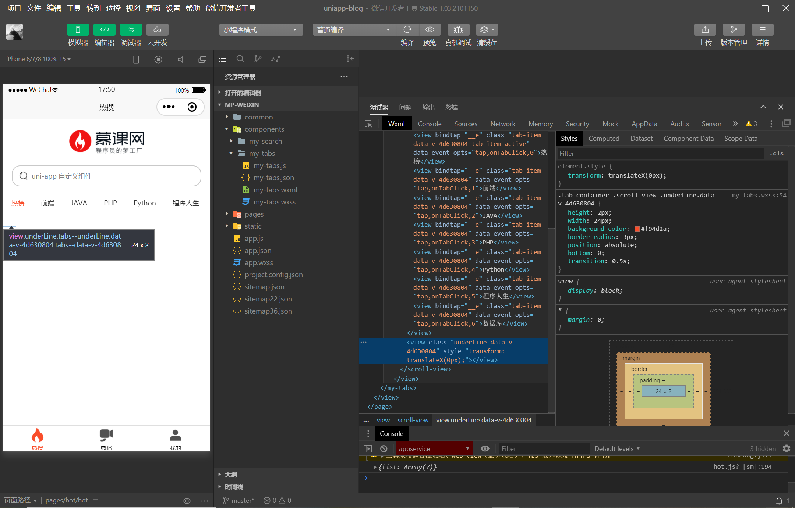Open cloud development button

pyautogui.click(x=158, y=29)
